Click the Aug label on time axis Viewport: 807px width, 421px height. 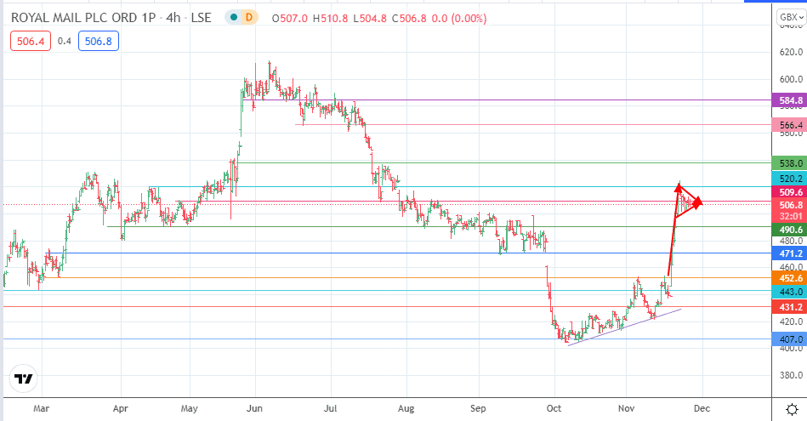[406, 408]
